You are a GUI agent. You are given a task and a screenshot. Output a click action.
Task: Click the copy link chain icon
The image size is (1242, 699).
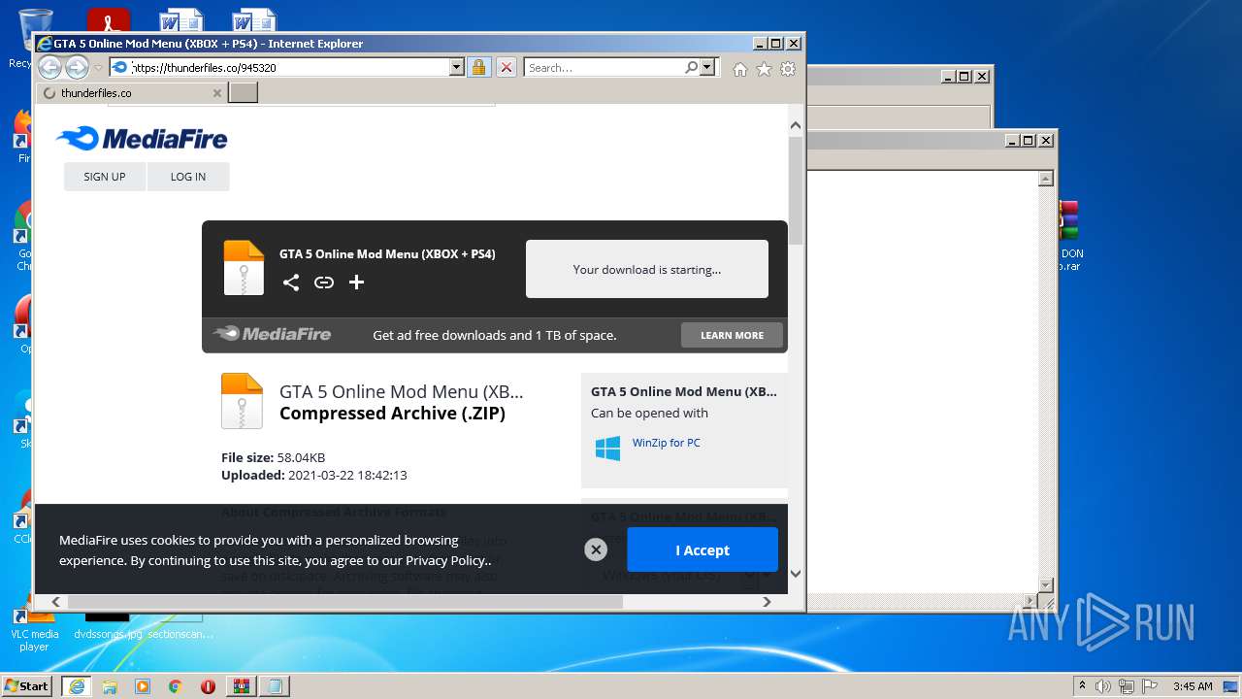[x=324, y=283]
